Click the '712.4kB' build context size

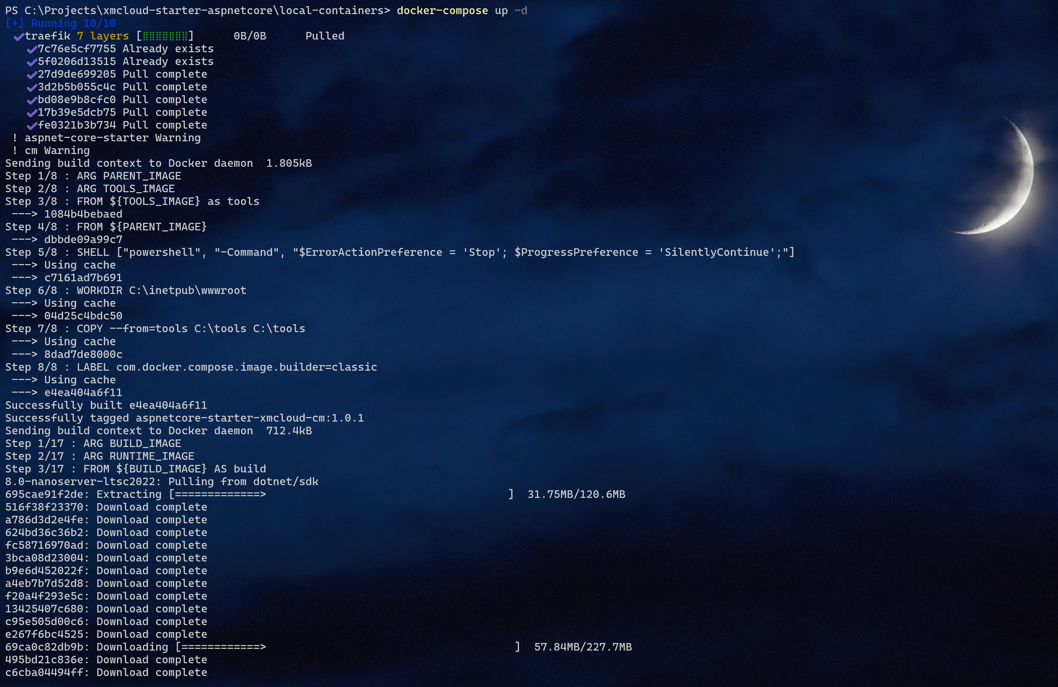click(289, 431)
